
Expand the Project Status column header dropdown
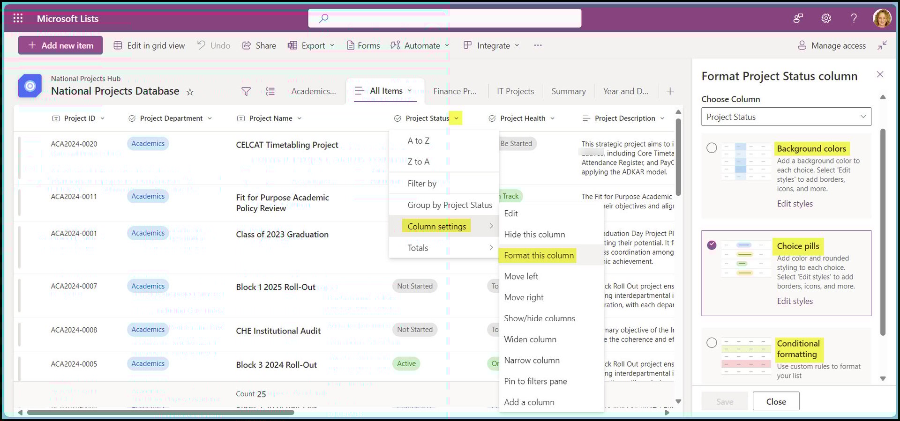tap(456, 118)
